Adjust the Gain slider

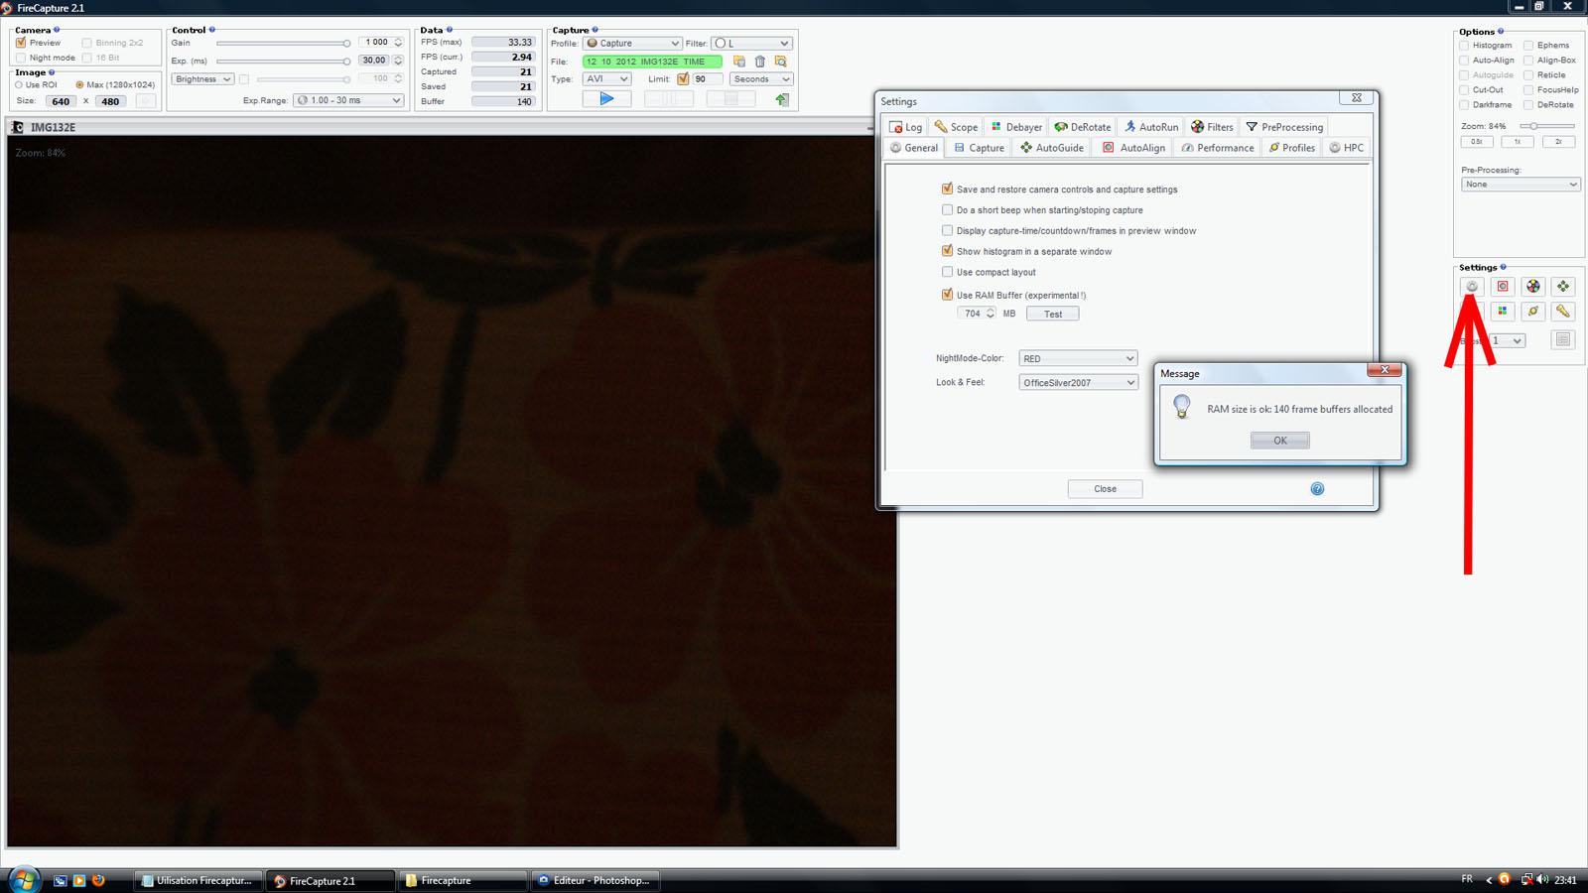(x=283, y=43)
